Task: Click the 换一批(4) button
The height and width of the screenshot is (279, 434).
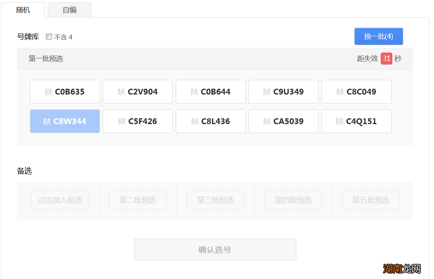Action: (378, 37)
